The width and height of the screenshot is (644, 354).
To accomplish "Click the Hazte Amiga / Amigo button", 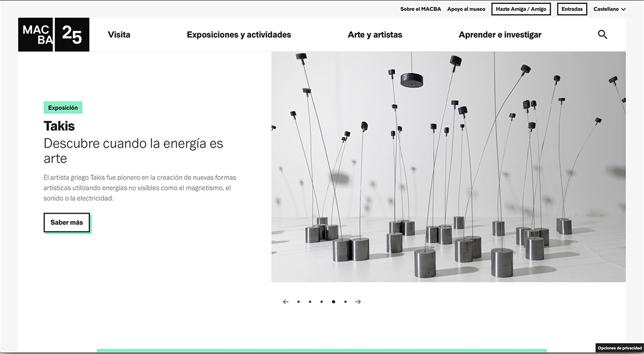I will (x=521, y=9).
